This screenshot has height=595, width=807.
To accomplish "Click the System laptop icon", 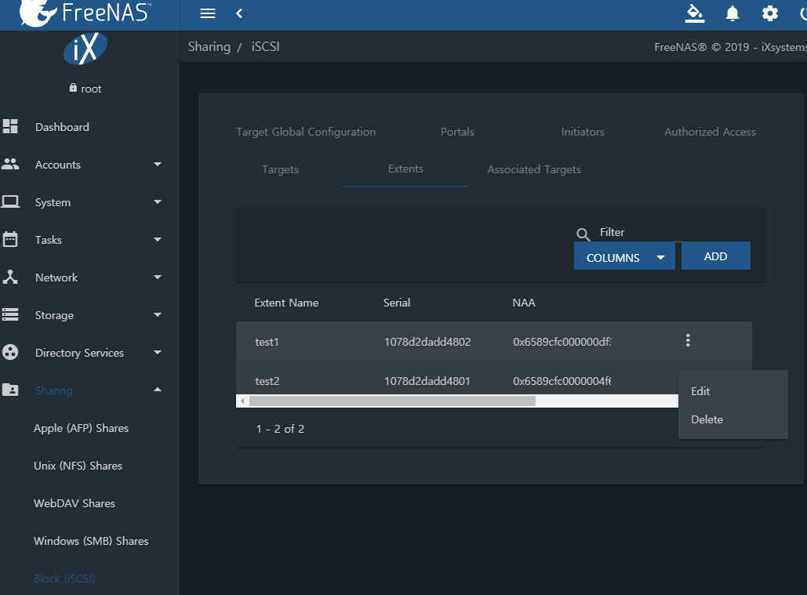I will 10,201.
